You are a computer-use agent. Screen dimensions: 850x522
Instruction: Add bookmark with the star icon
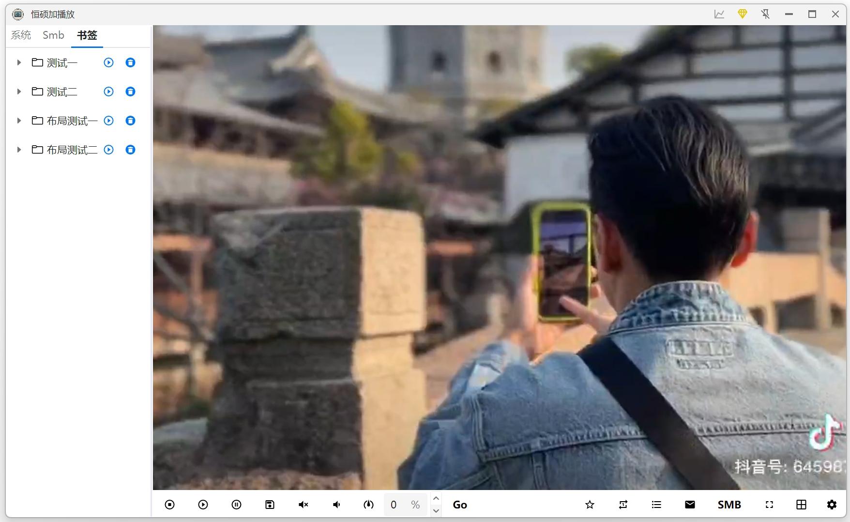pyautogui.click(x=590, y=505)
